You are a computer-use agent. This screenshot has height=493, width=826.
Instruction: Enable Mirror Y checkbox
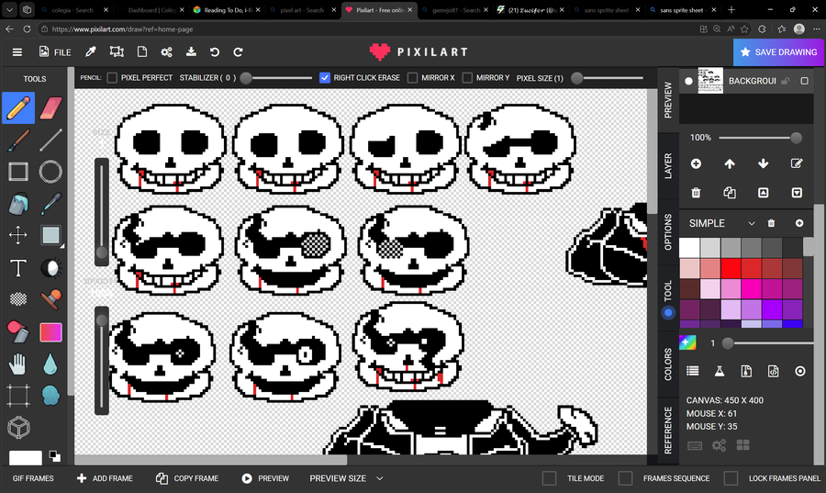tap(467, 78)
